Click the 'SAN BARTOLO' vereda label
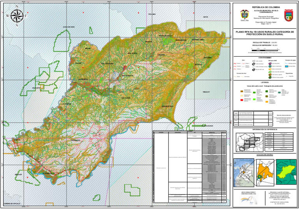299x209 pixels. 168,106
